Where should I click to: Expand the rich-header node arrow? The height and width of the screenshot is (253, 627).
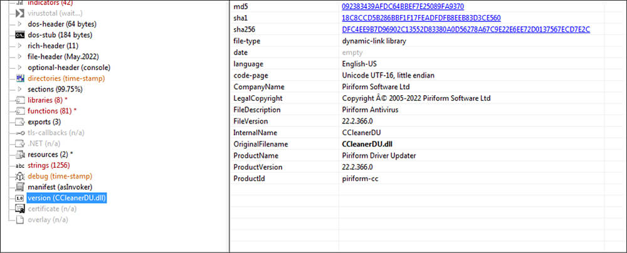point(19,46)
